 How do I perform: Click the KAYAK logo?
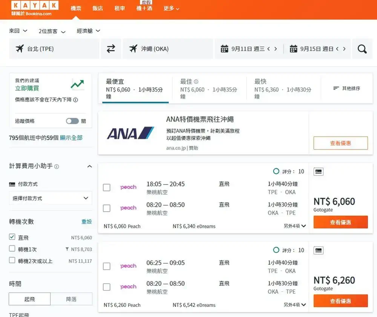pos(35,5)
